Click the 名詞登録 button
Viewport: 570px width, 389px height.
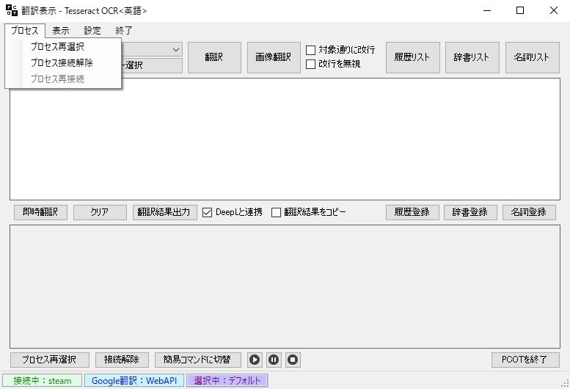(529, 212)
